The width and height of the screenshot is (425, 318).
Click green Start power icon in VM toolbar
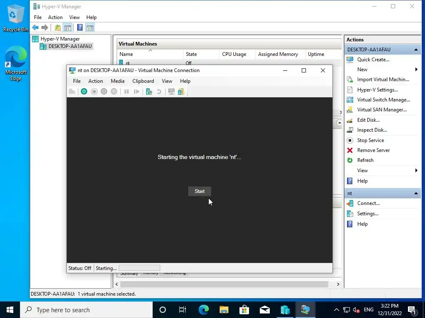(x=84, y=92)
